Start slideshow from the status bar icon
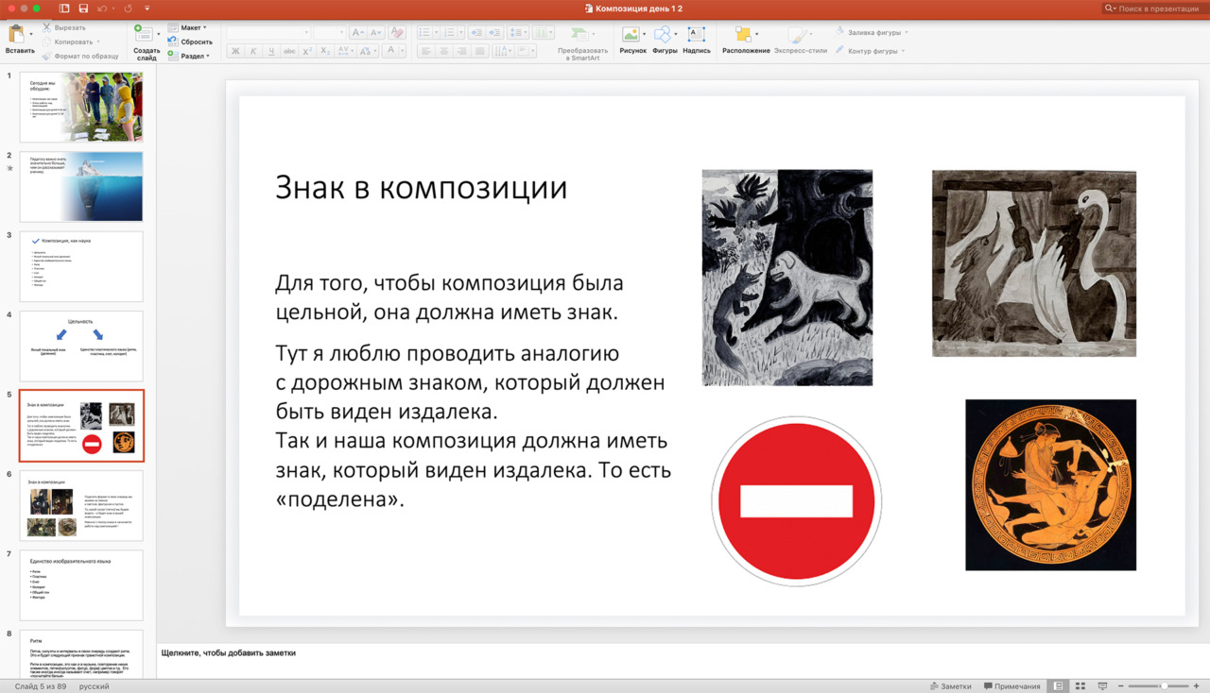 [1101, 686]
